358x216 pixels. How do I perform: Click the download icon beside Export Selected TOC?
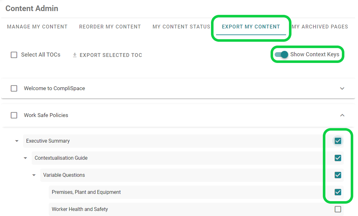point(75,55)
